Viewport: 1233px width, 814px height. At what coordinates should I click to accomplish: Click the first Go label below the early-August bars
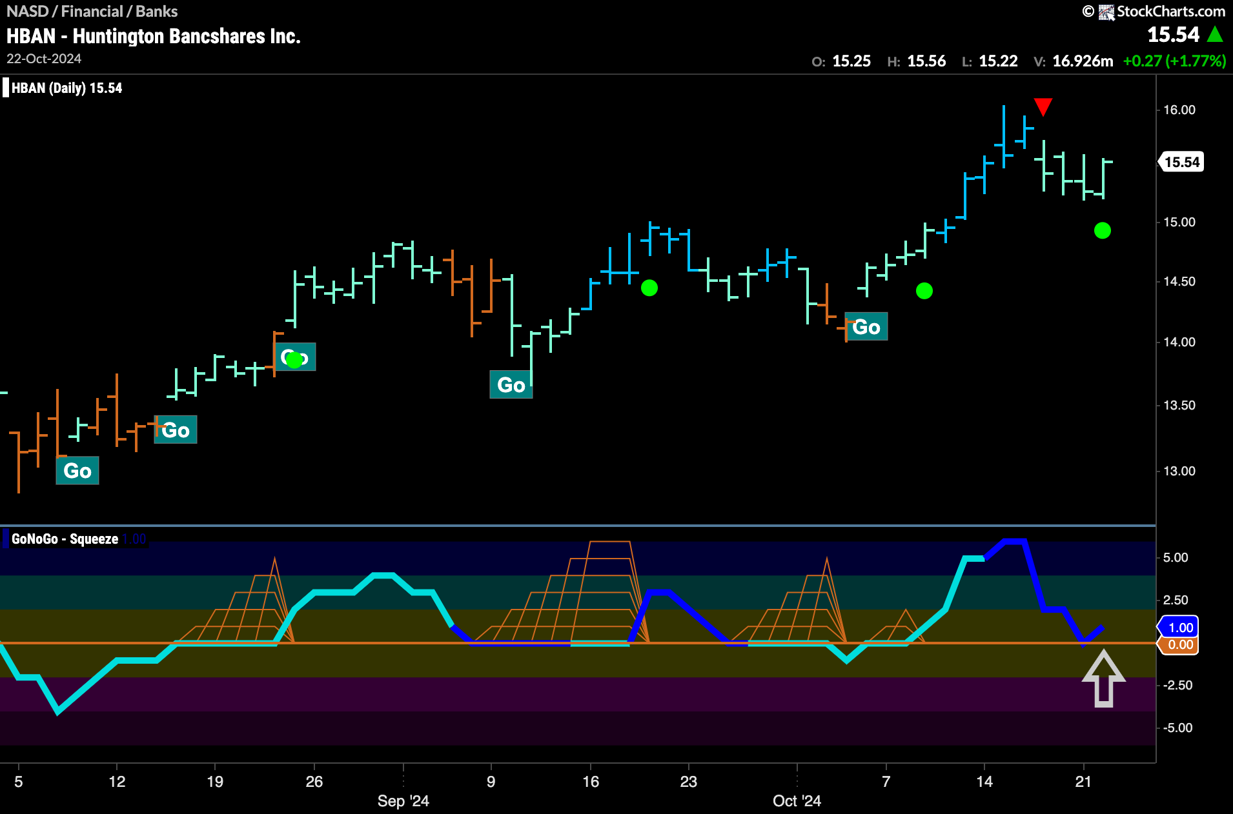tap(77, 471)
